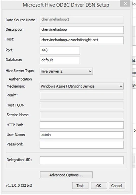Click the disabled Data Source Name field

[x=81, y=20]
